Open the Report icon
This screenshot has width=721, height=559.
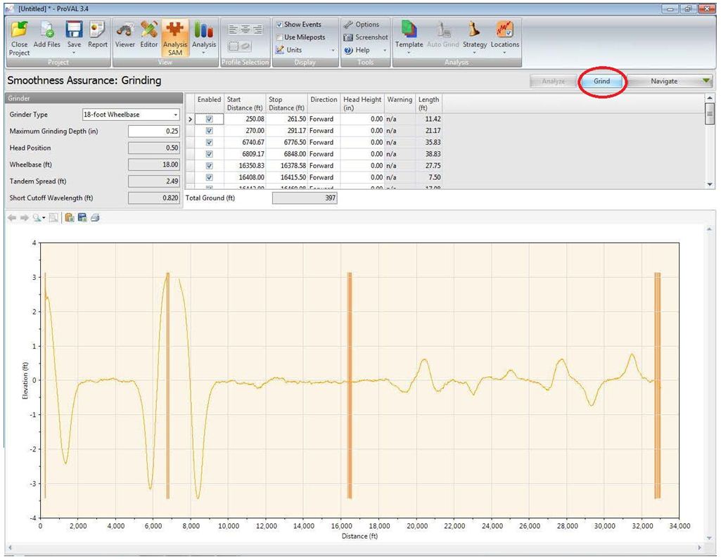click(x=97, y=30)
